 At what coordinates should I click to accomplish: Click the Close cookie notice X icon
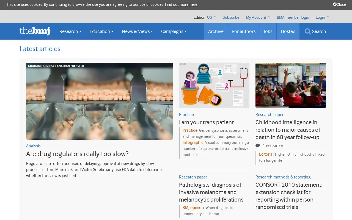coord(335,4)
